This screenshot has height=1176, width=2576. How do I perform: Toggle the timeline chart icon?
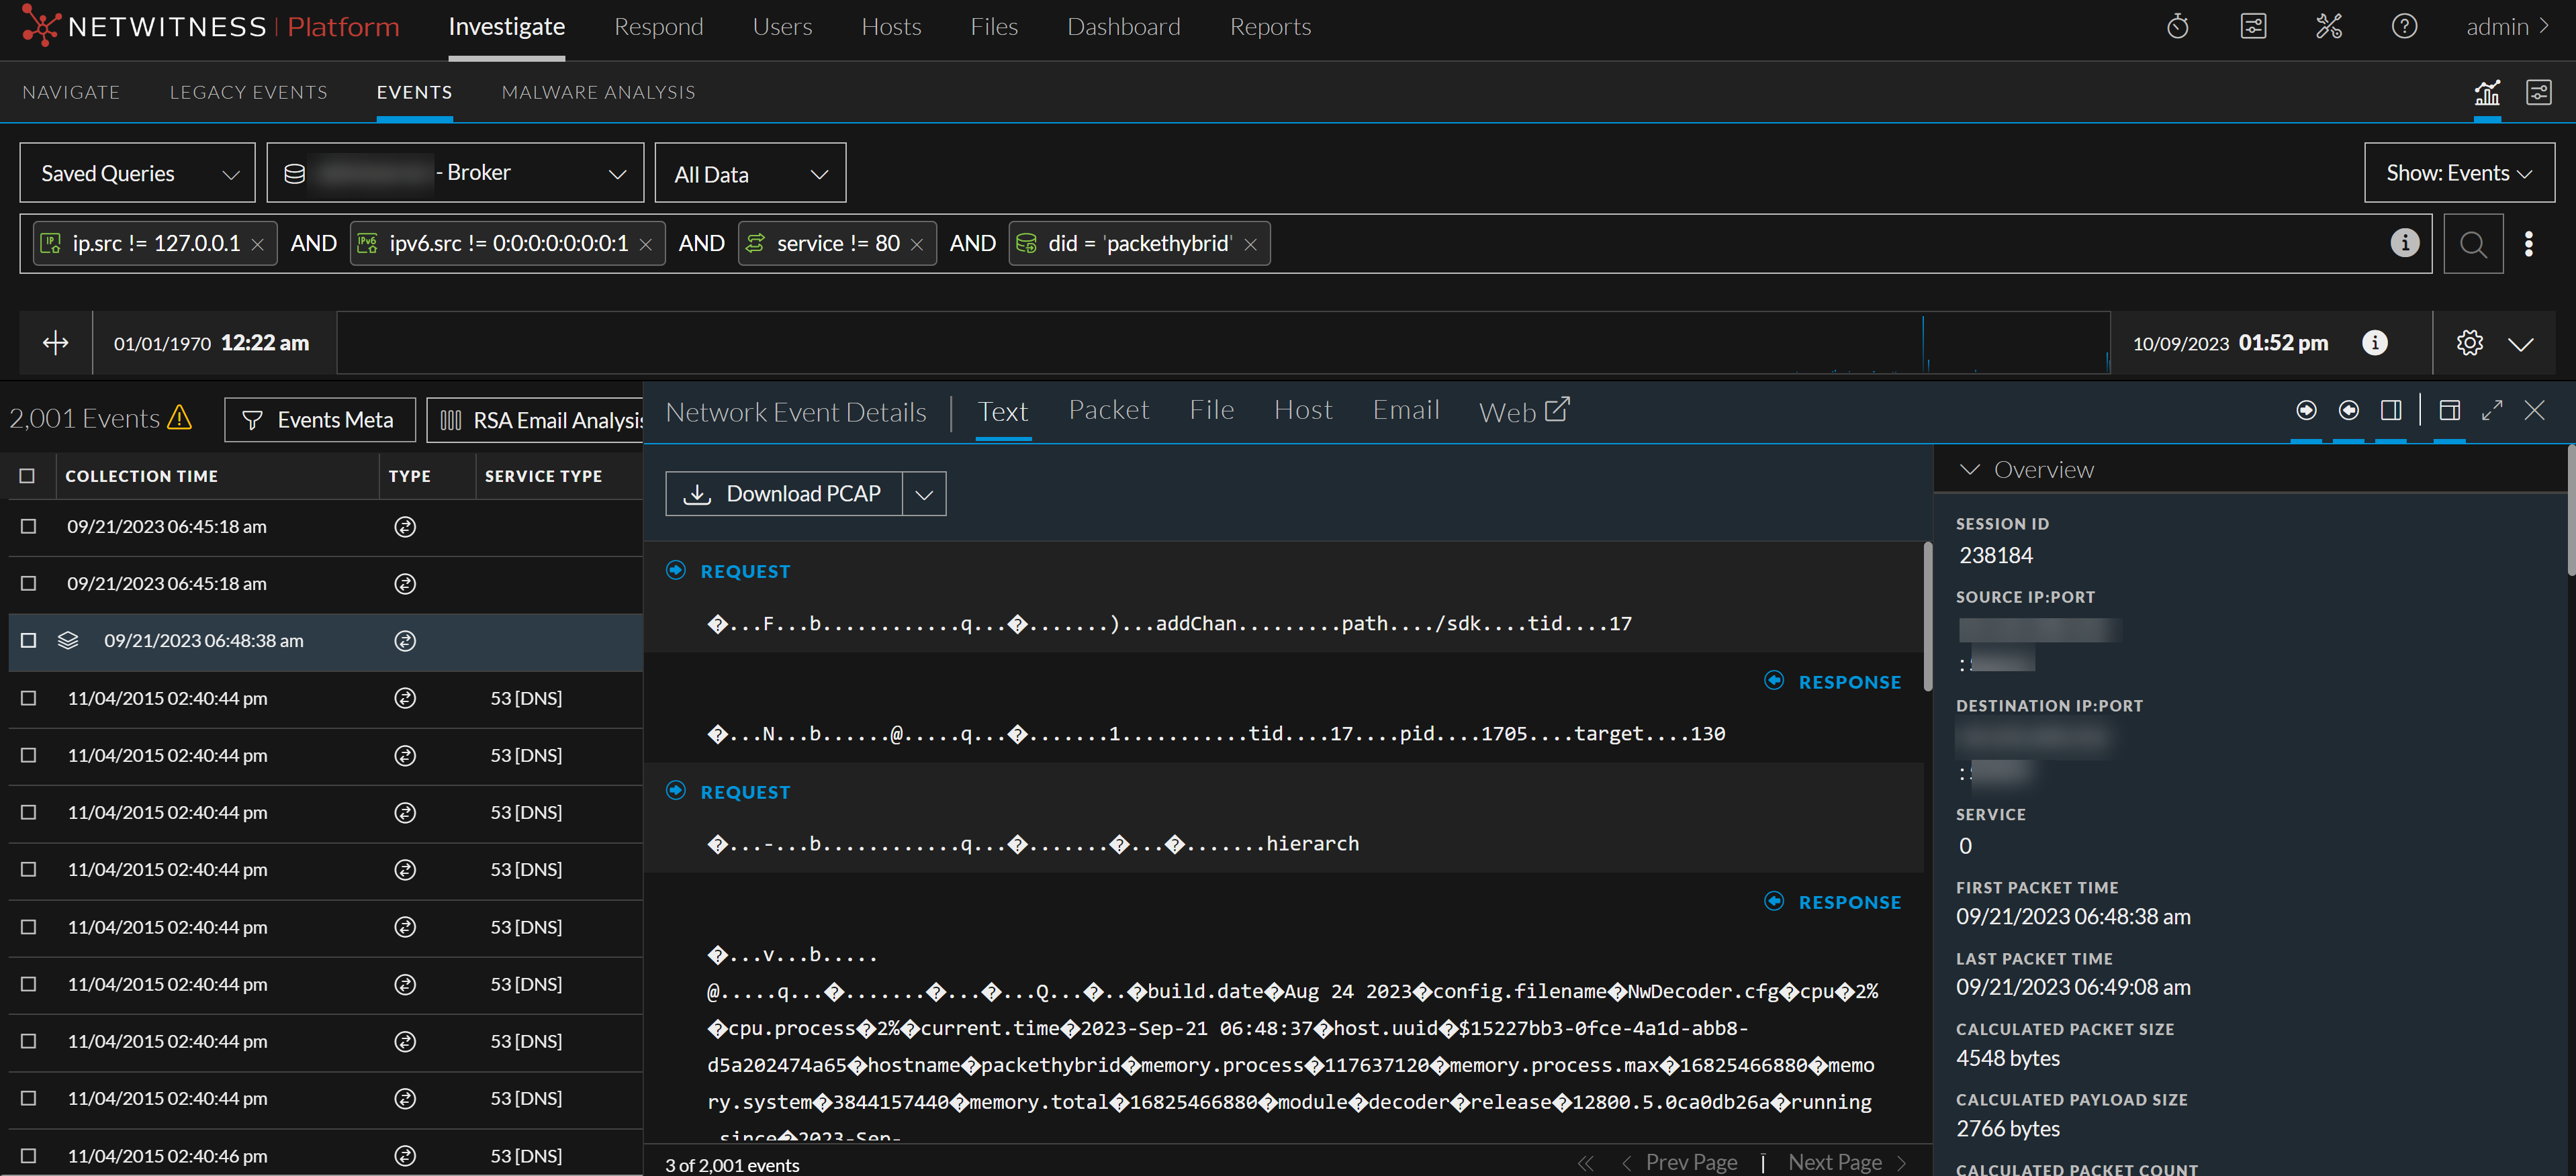coord(2486,93)
